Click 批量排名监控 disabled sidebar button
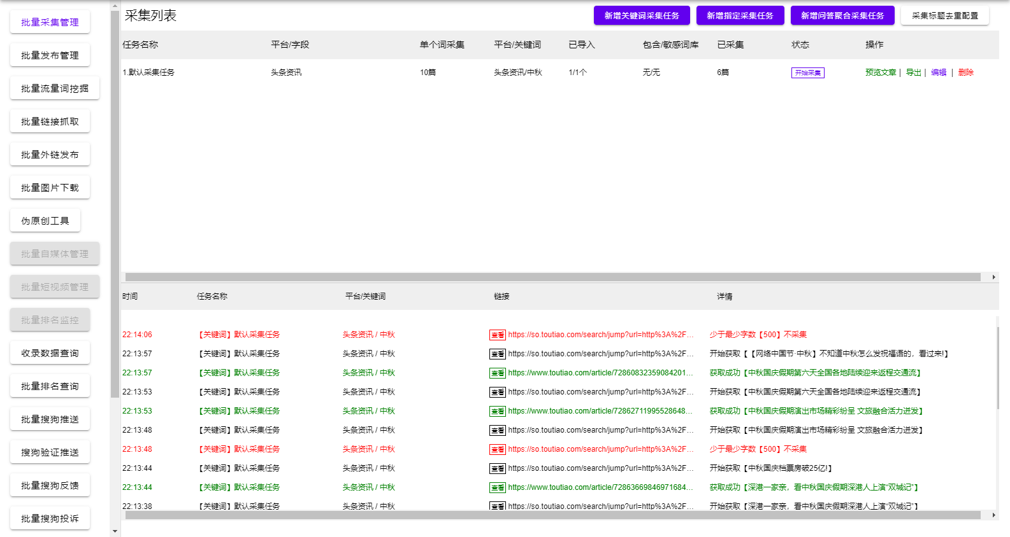This screenshot has width=1010, height=537. point(50,320)
